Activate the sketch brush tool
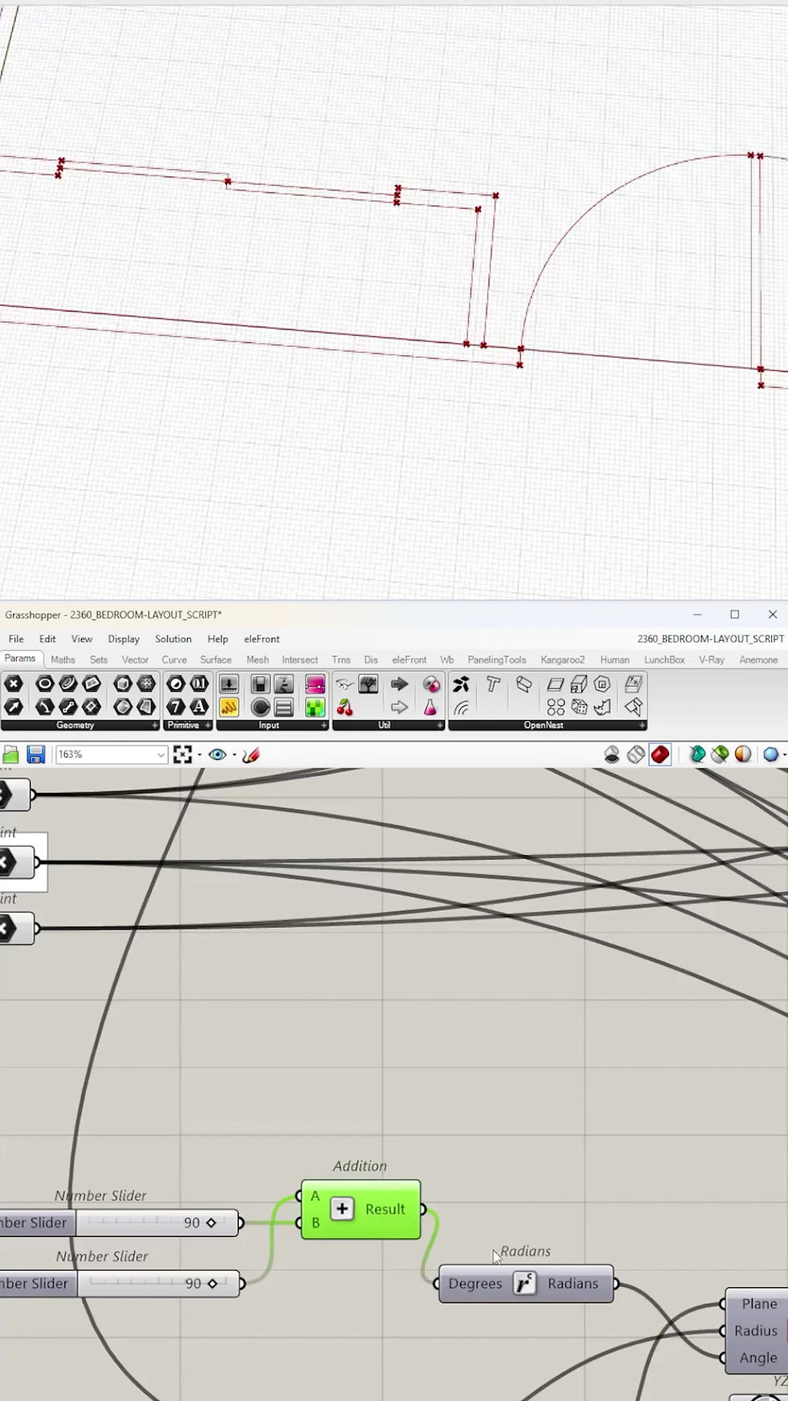The height and width of the screenshot is (1401, 788). pos(251,754)
